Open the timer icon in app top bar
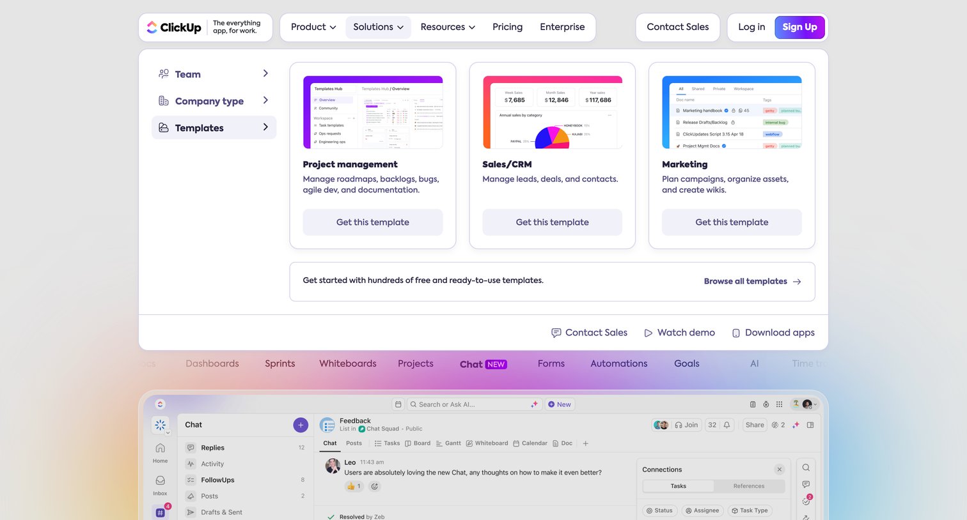Viewport: 967px width, 520px height. pos(766,404)
